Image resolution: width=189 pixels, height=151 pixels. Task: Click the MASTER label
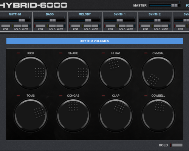140,6
